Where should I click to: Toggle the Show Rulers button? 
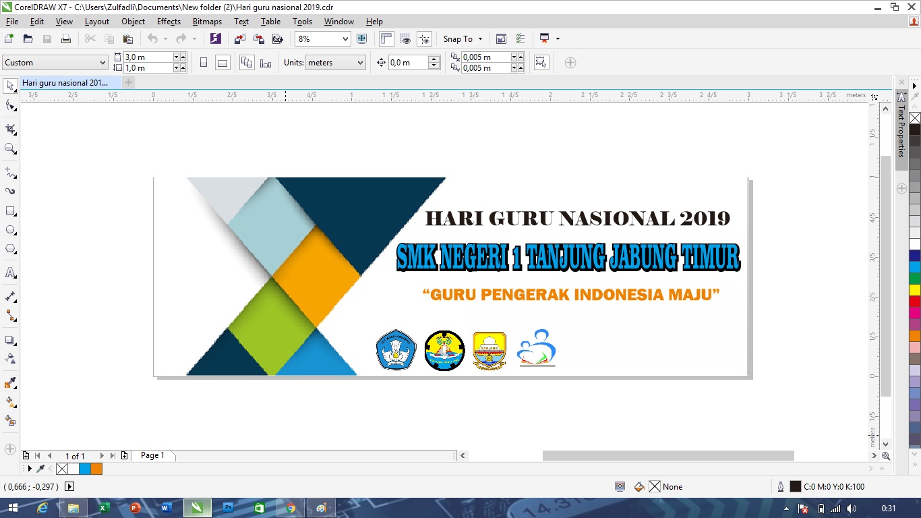pos(386,39)
